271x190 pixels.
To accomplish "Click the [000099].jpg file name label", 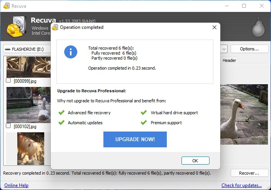I will 25,81.
